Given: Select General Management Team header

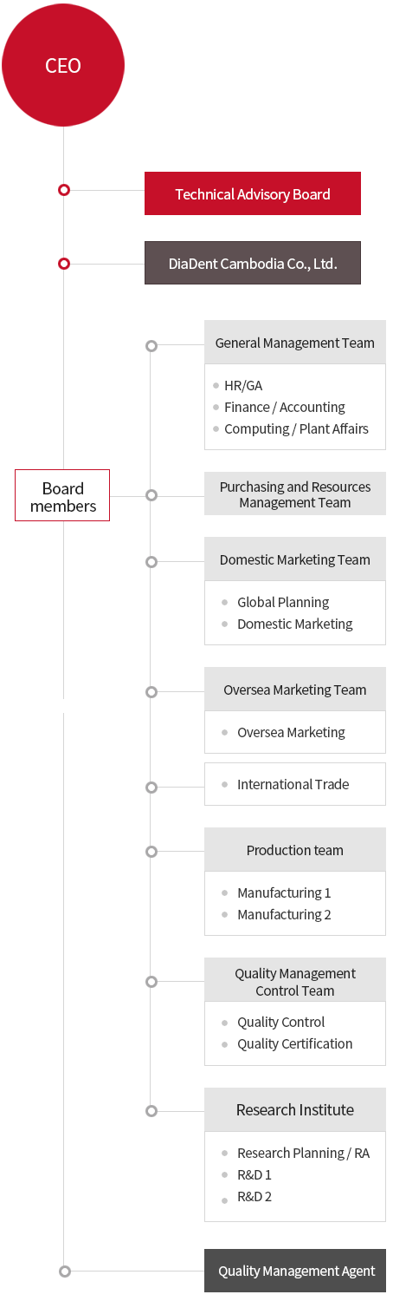Looking at the screenshot, I should [295, 343].
